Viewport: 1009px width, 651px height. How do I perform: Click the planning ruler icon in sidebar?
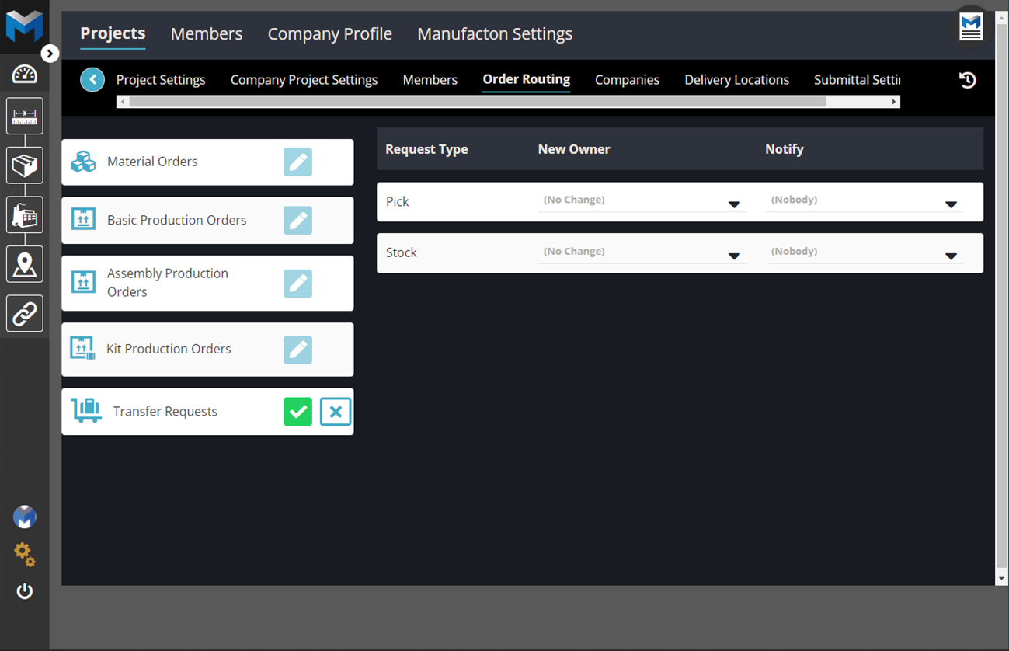[x=25, y=117]
